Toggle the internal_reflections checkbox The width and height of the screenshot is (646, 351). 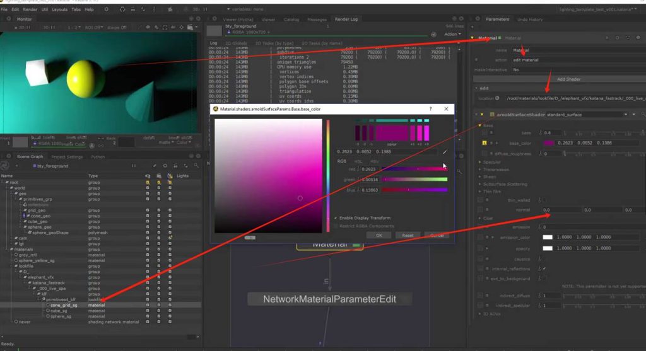tap(544, 268)
